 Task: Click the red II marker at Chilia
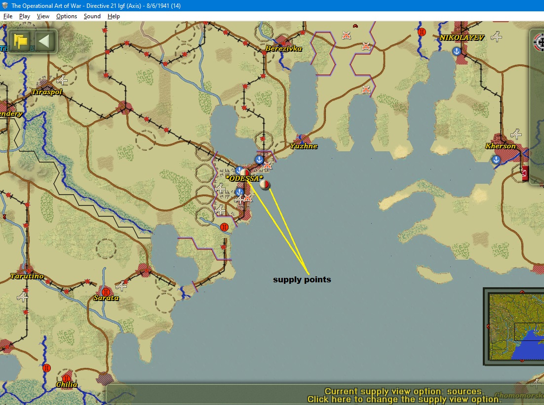[66, 379]
